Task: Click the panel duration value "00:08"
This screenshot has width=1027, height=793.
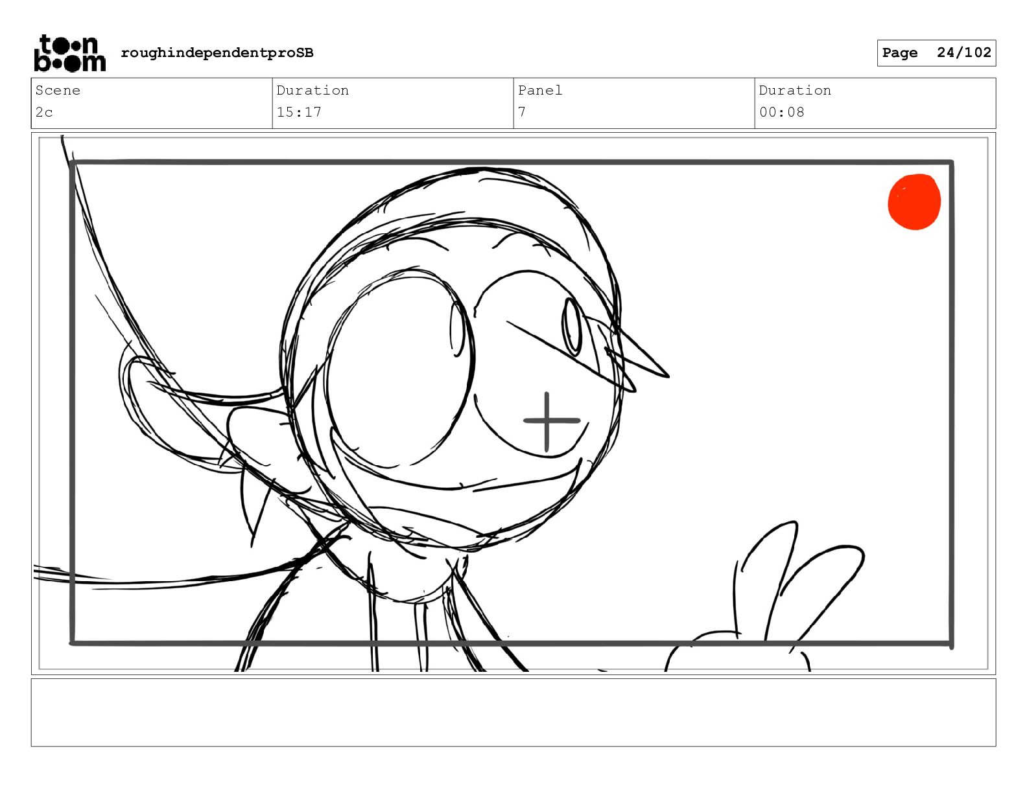Action: [x=781, y=112]
